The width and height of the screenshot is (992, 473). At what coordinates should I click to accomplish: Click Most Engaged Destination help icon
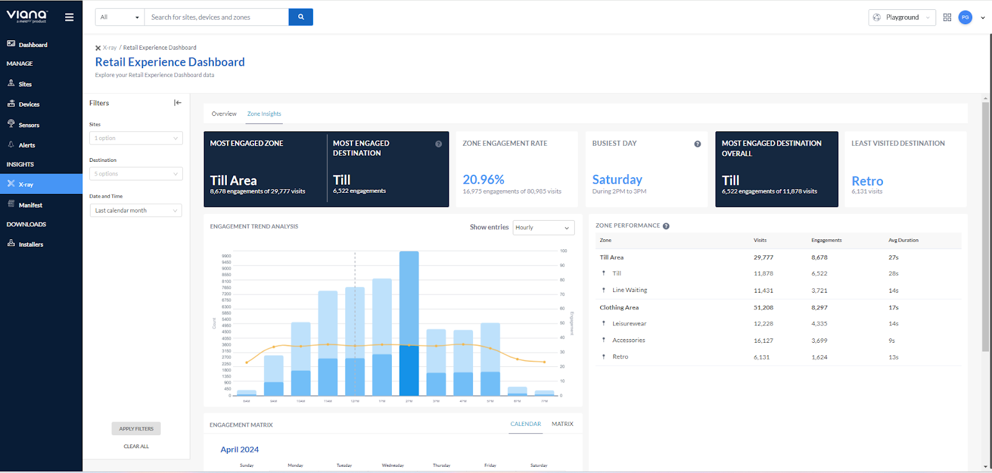[x=438, y=144]
